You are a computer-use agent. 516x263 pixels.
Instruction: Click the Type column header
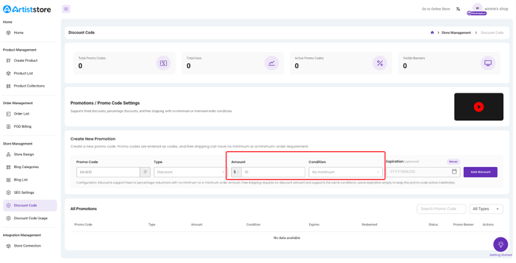pos(152,224)
